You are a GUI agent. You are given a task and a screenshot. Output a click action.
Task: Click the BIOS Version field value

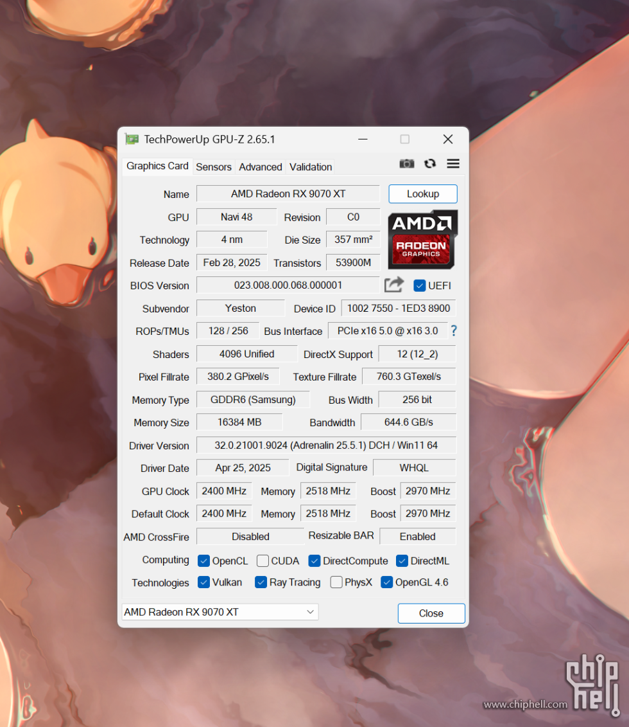click(x=288, y=285)
